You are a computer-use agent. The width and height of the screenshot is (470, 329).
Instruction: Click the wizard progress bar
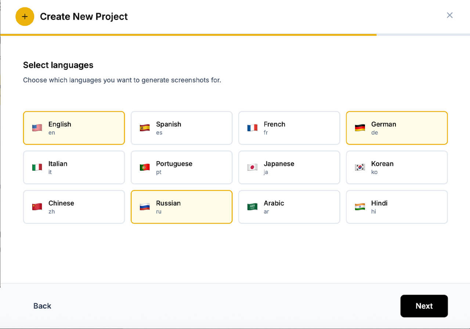pyautogui.click(x=235, y=35)
